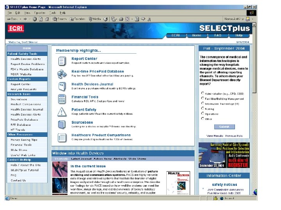This screenshot has width=281, height=210.
Task: Switch to the Help navigation tab
Action: point(239,35)
